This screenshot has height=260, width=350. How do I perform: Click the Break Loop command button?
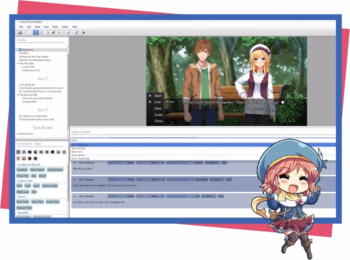coord(23,192)
